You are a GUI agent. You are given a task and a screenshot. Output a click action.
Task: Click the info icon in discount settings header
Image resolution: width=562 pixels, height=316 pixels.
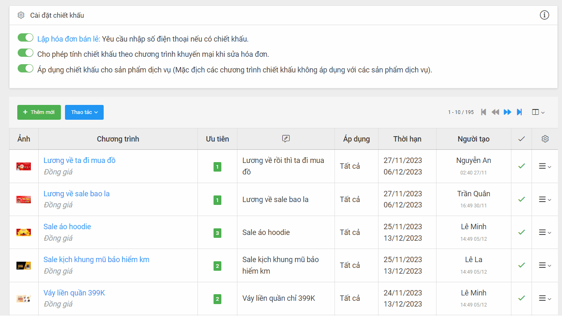[544, 15]
